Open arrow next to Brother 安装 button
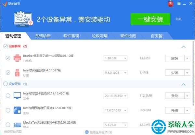 187,58
